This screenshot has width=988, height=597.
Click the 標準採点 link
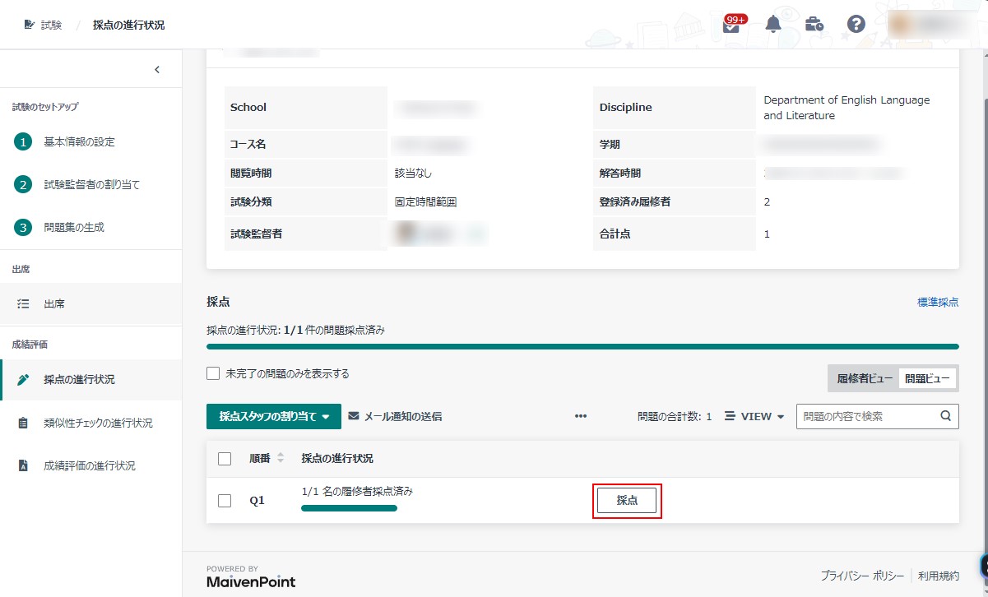tap(938, 302)
